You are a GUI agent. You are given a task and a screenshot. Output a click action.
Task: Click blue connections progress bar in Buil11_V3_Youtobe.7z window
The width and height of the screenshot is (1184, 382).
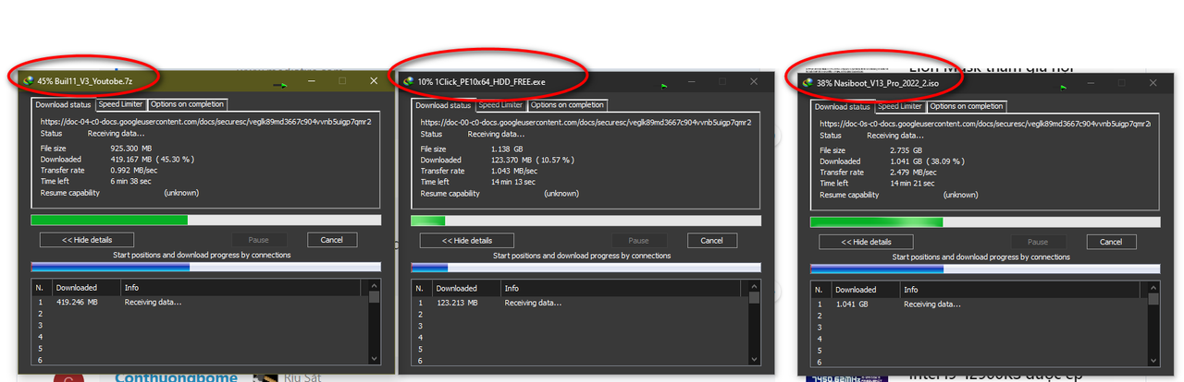[205, 267]
